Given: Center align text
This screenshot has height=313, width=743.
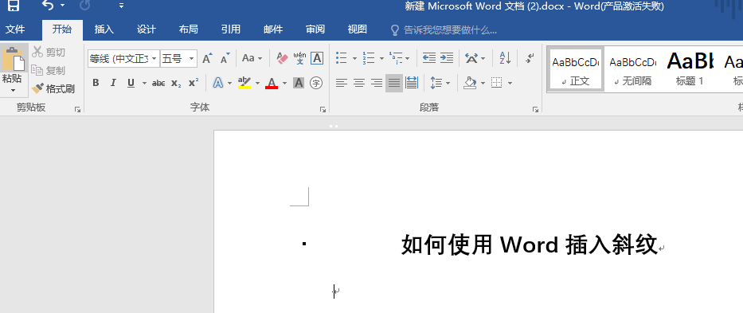Looking at the screenshot, I should tap(358, 83).
